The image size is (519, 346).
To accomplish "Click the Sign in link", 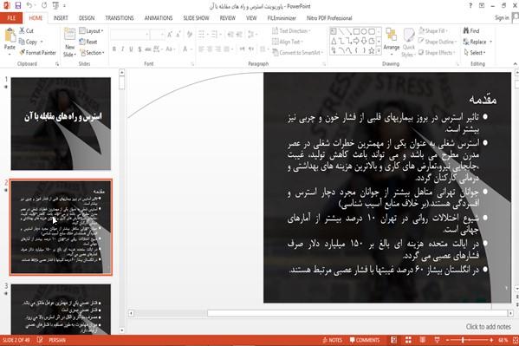I will (502, 18).
